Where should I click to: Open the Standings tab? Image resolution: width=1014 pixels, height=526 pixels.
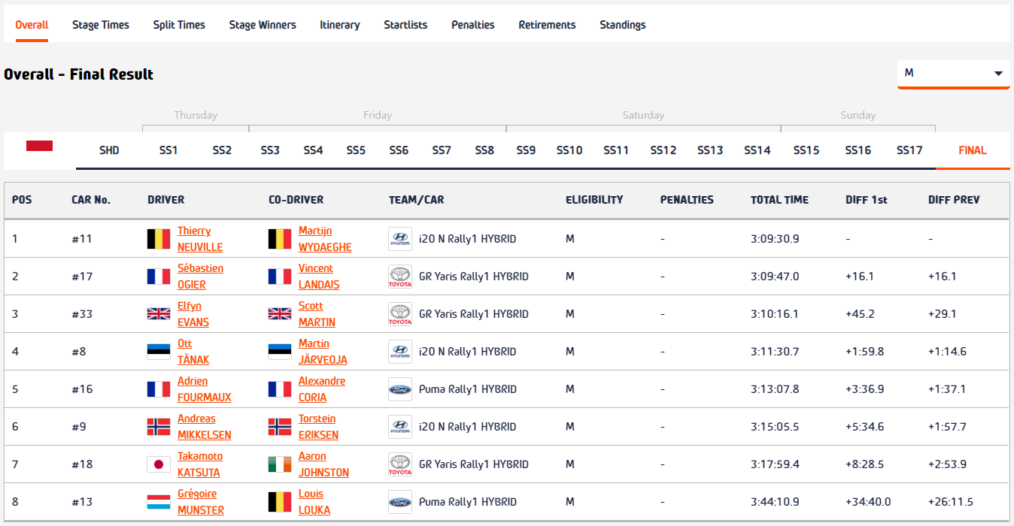(623, 25)
